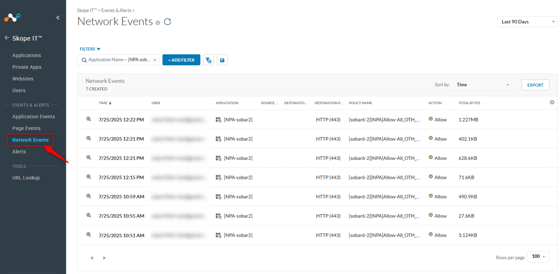The image size is (560, 274).
Task: Click the ACTION column header
Action: tap(435, 103)
